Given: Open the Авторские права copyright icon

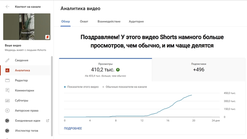Looking at the screenshot, I should 7,111.
